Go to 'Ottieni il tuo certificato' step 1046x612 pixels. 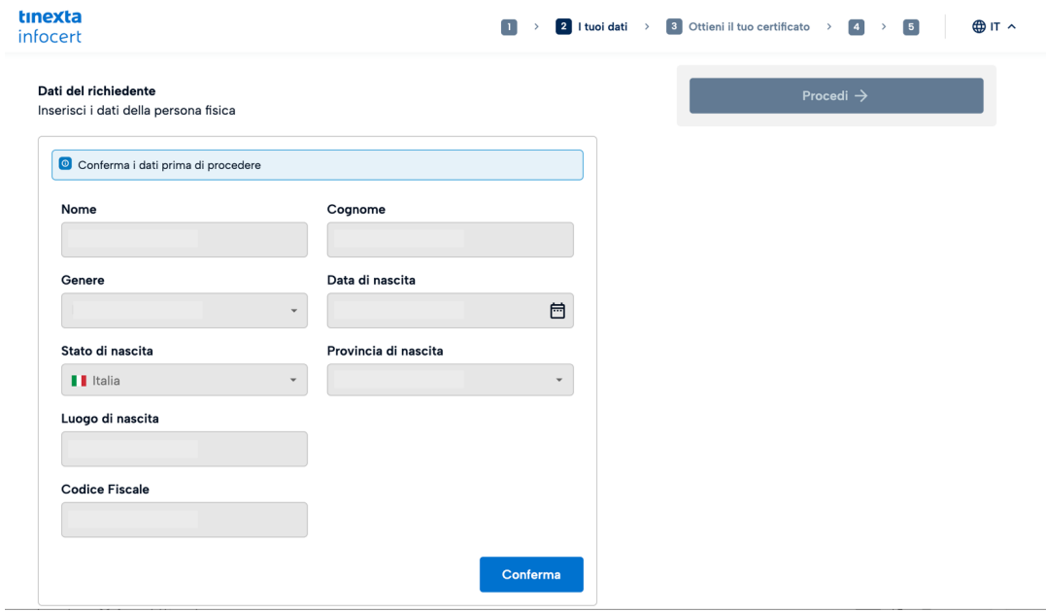click(738, 27)
